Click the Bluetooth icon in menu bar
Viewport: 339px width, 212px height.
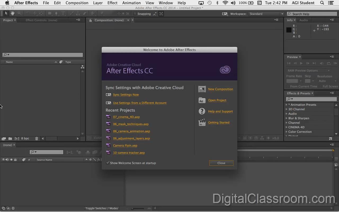coord(217,3)
